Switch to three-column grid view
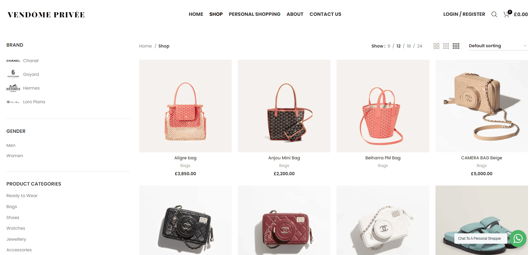The image size is (532, 255). [x=446, y=46]
